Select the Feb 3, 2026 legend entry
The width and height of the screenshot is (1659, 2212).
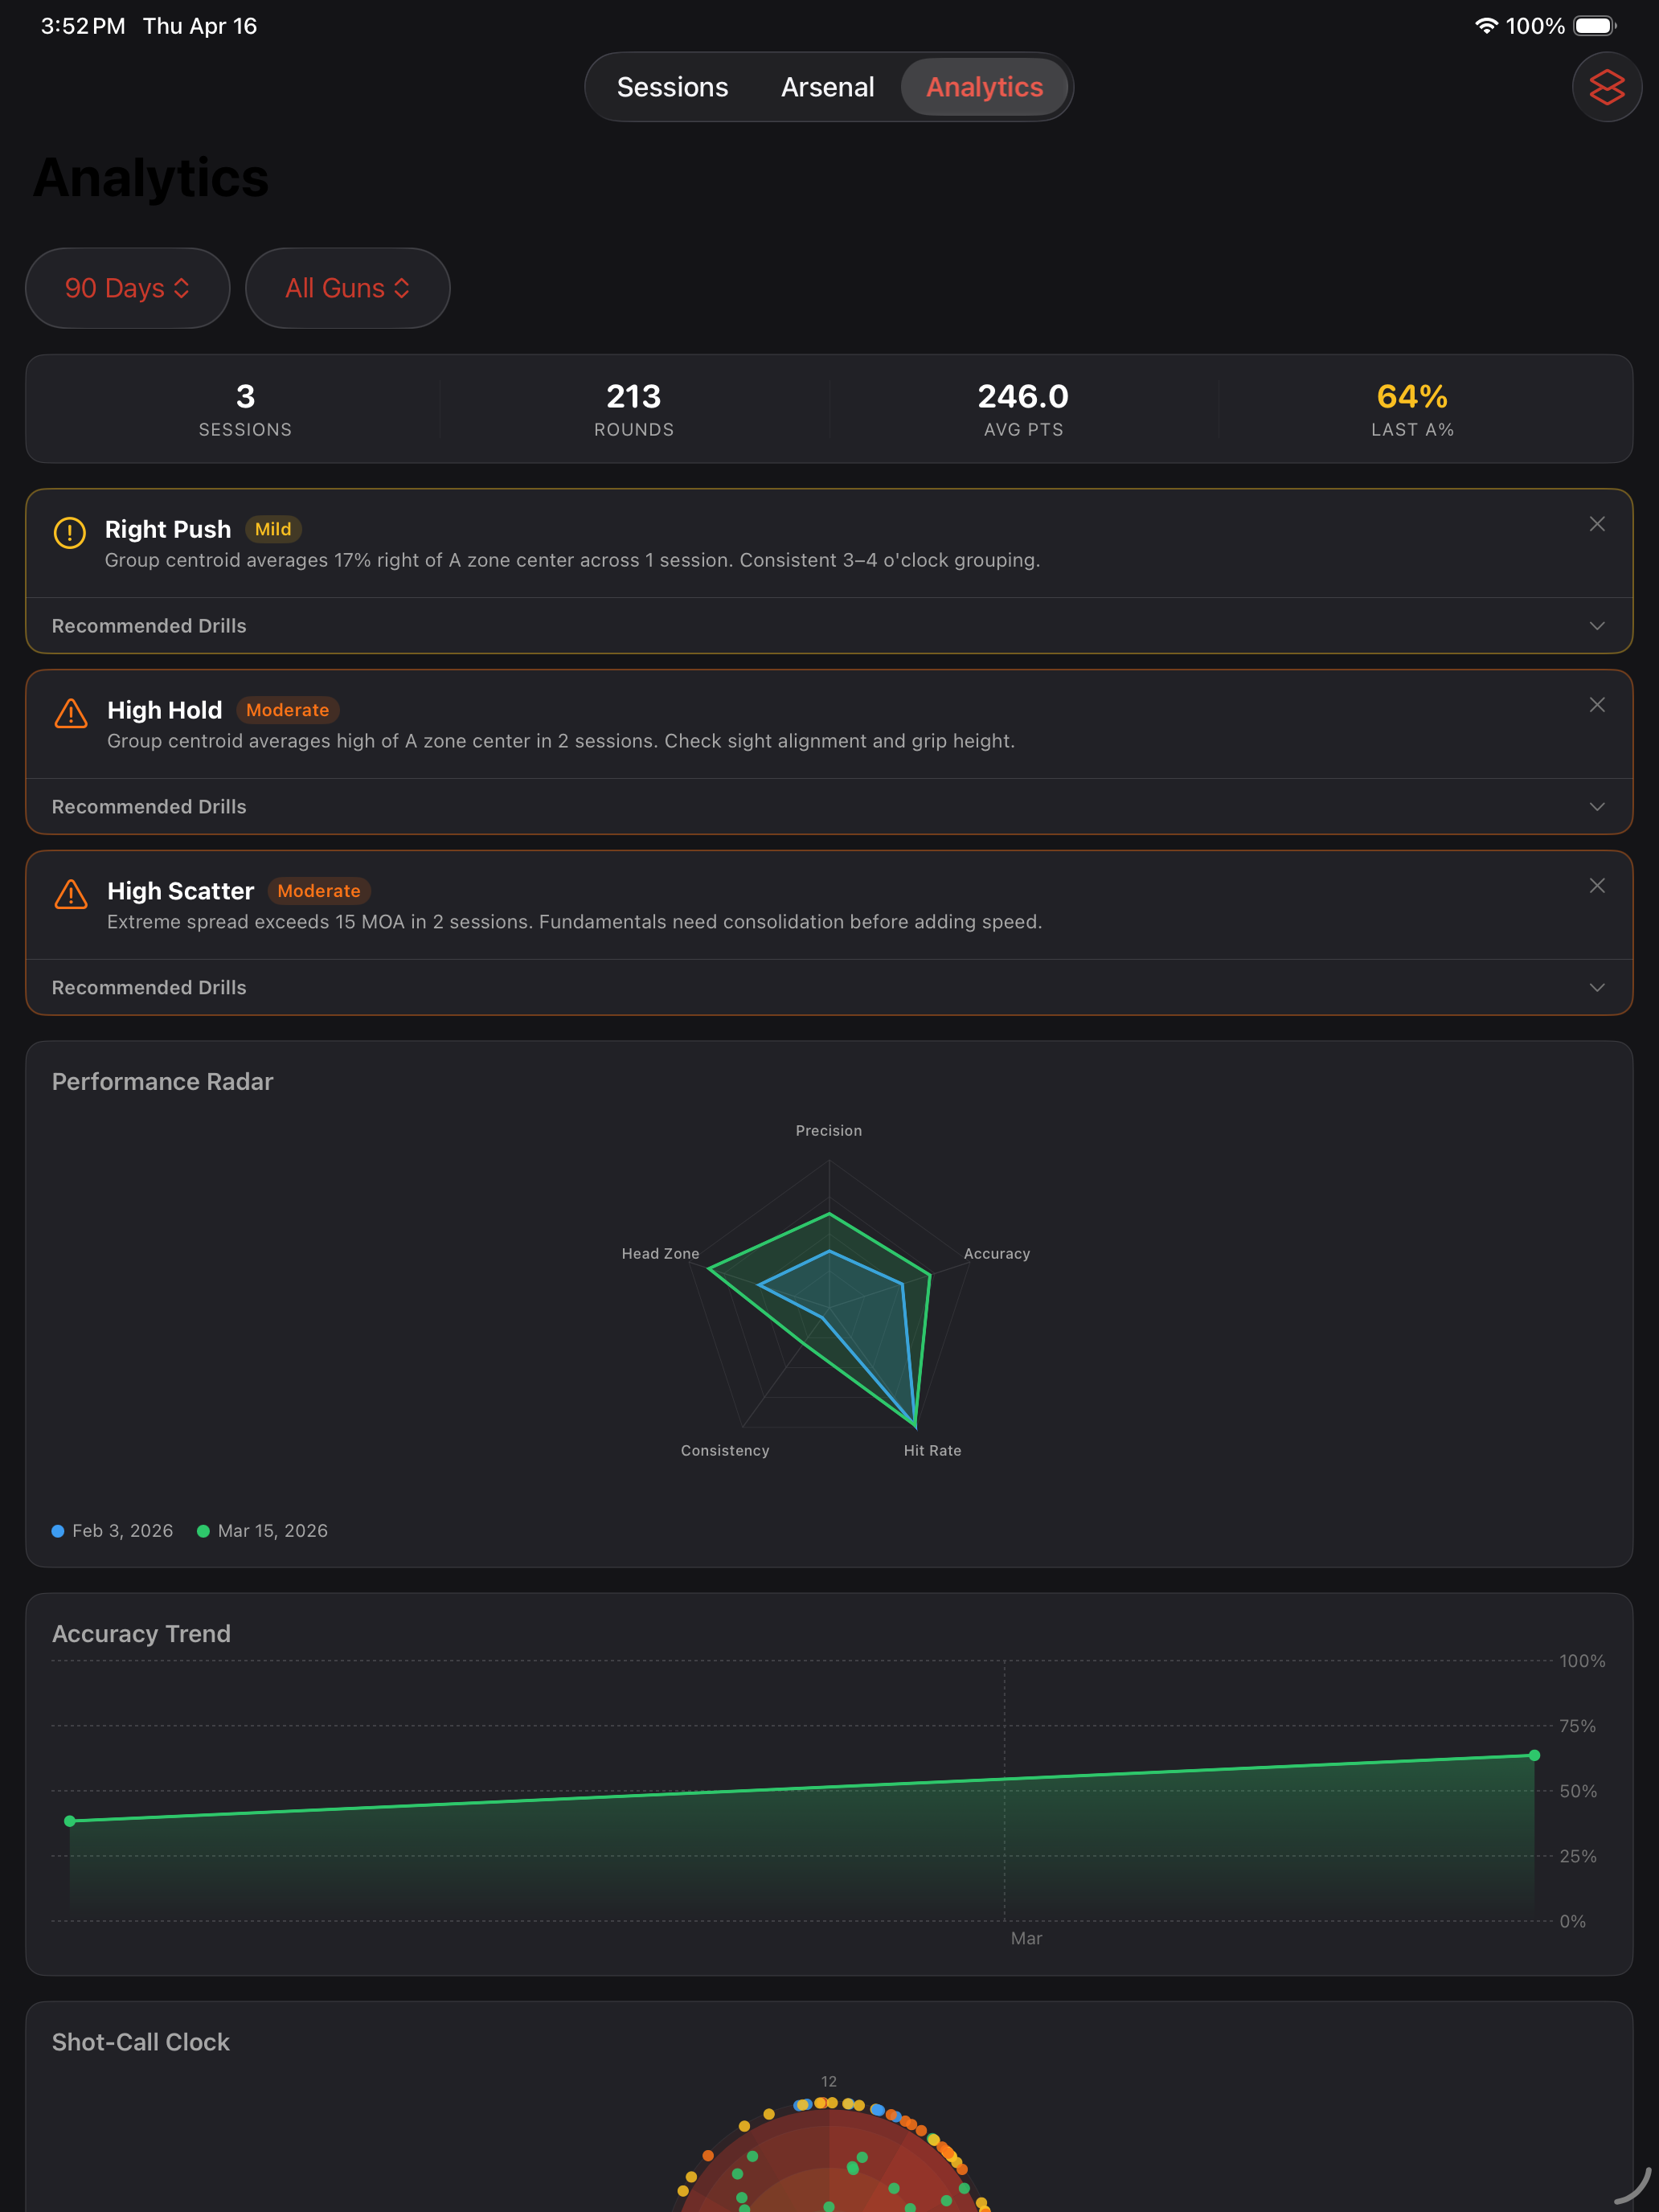pyautogui.click(x=112, y=1531)
